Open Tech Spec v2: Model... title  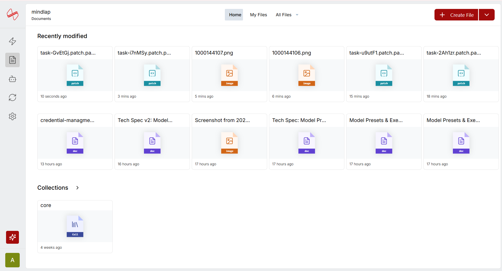(145, 120)
